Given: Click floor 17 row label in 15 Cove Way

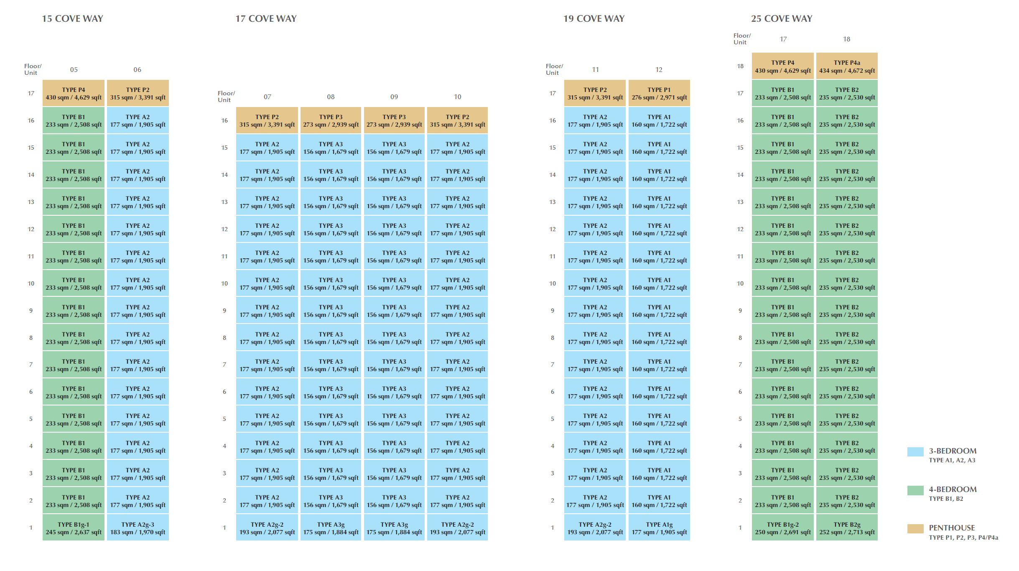Looking at the screenshot, I should [31, 93].
